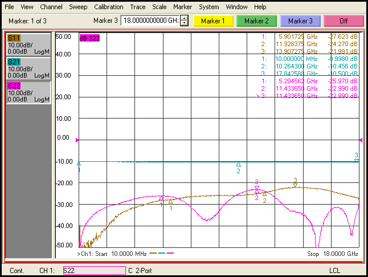Open the File menu
Viewport: 368px width, 277px height.
pyautogui.click(x=9, y=7)
